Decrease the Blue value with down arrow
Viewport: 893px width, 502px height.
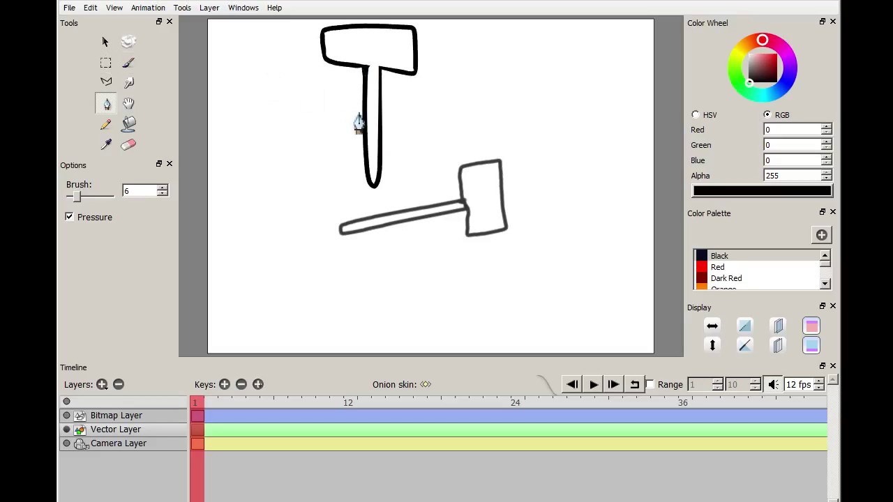[x=827, y=163]
